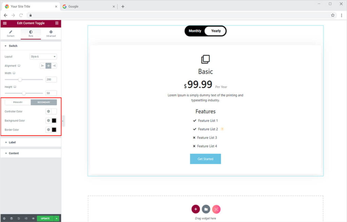Click the Add Template folder button
The width and height of the screenshot is (347, 222).
coord(206,209)
